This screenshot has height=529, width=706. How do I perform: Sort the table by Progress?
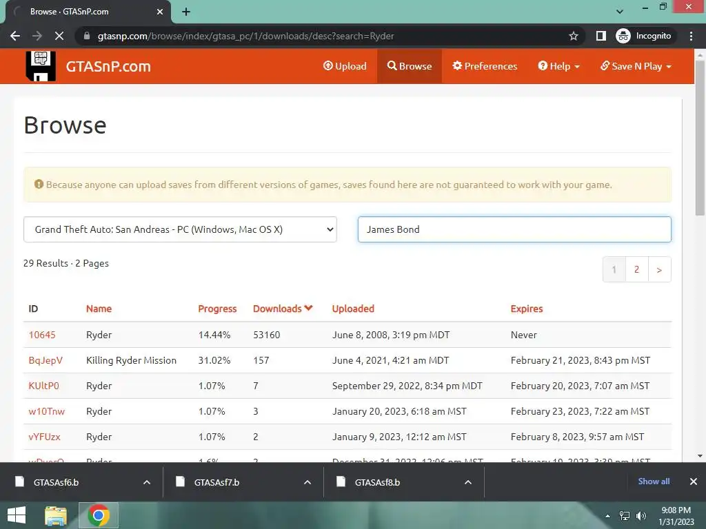pos(217,309)
